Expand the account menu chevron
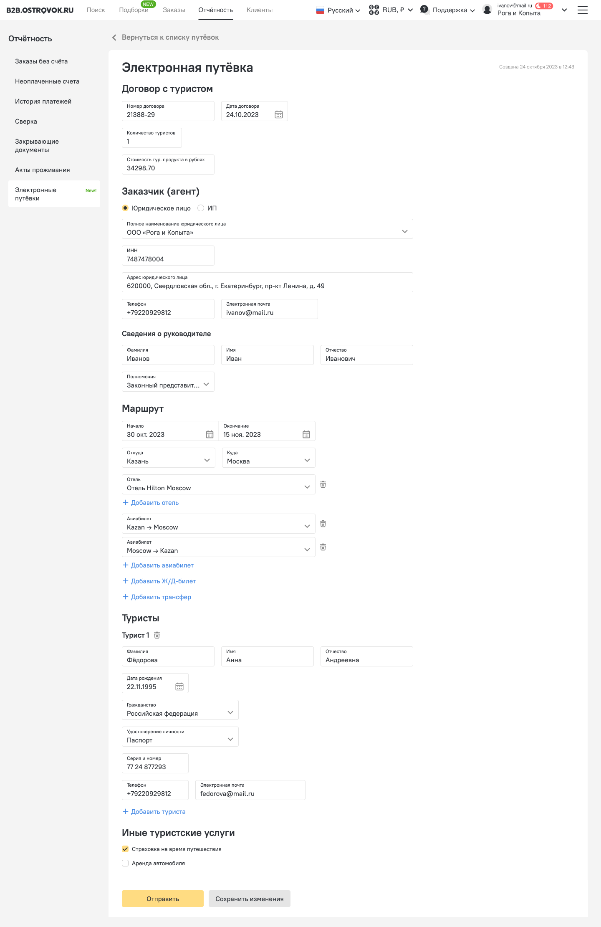 tap(564, 10)
